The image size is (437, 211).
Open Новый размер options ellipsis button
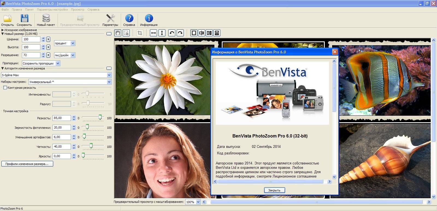pyautogui.click(x=109, y=34)
